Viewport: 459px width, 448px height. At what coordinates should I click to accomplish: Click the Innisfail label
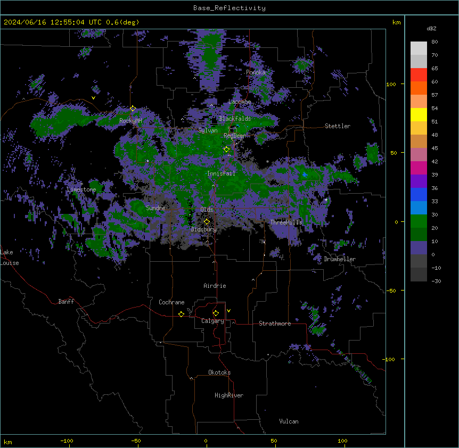coord(221,173)
